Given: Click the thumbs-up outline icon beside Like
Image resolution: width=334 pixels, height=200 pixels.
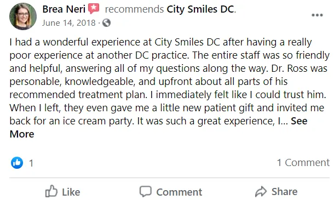Looking at the screenshot, I should pos(51,191).
